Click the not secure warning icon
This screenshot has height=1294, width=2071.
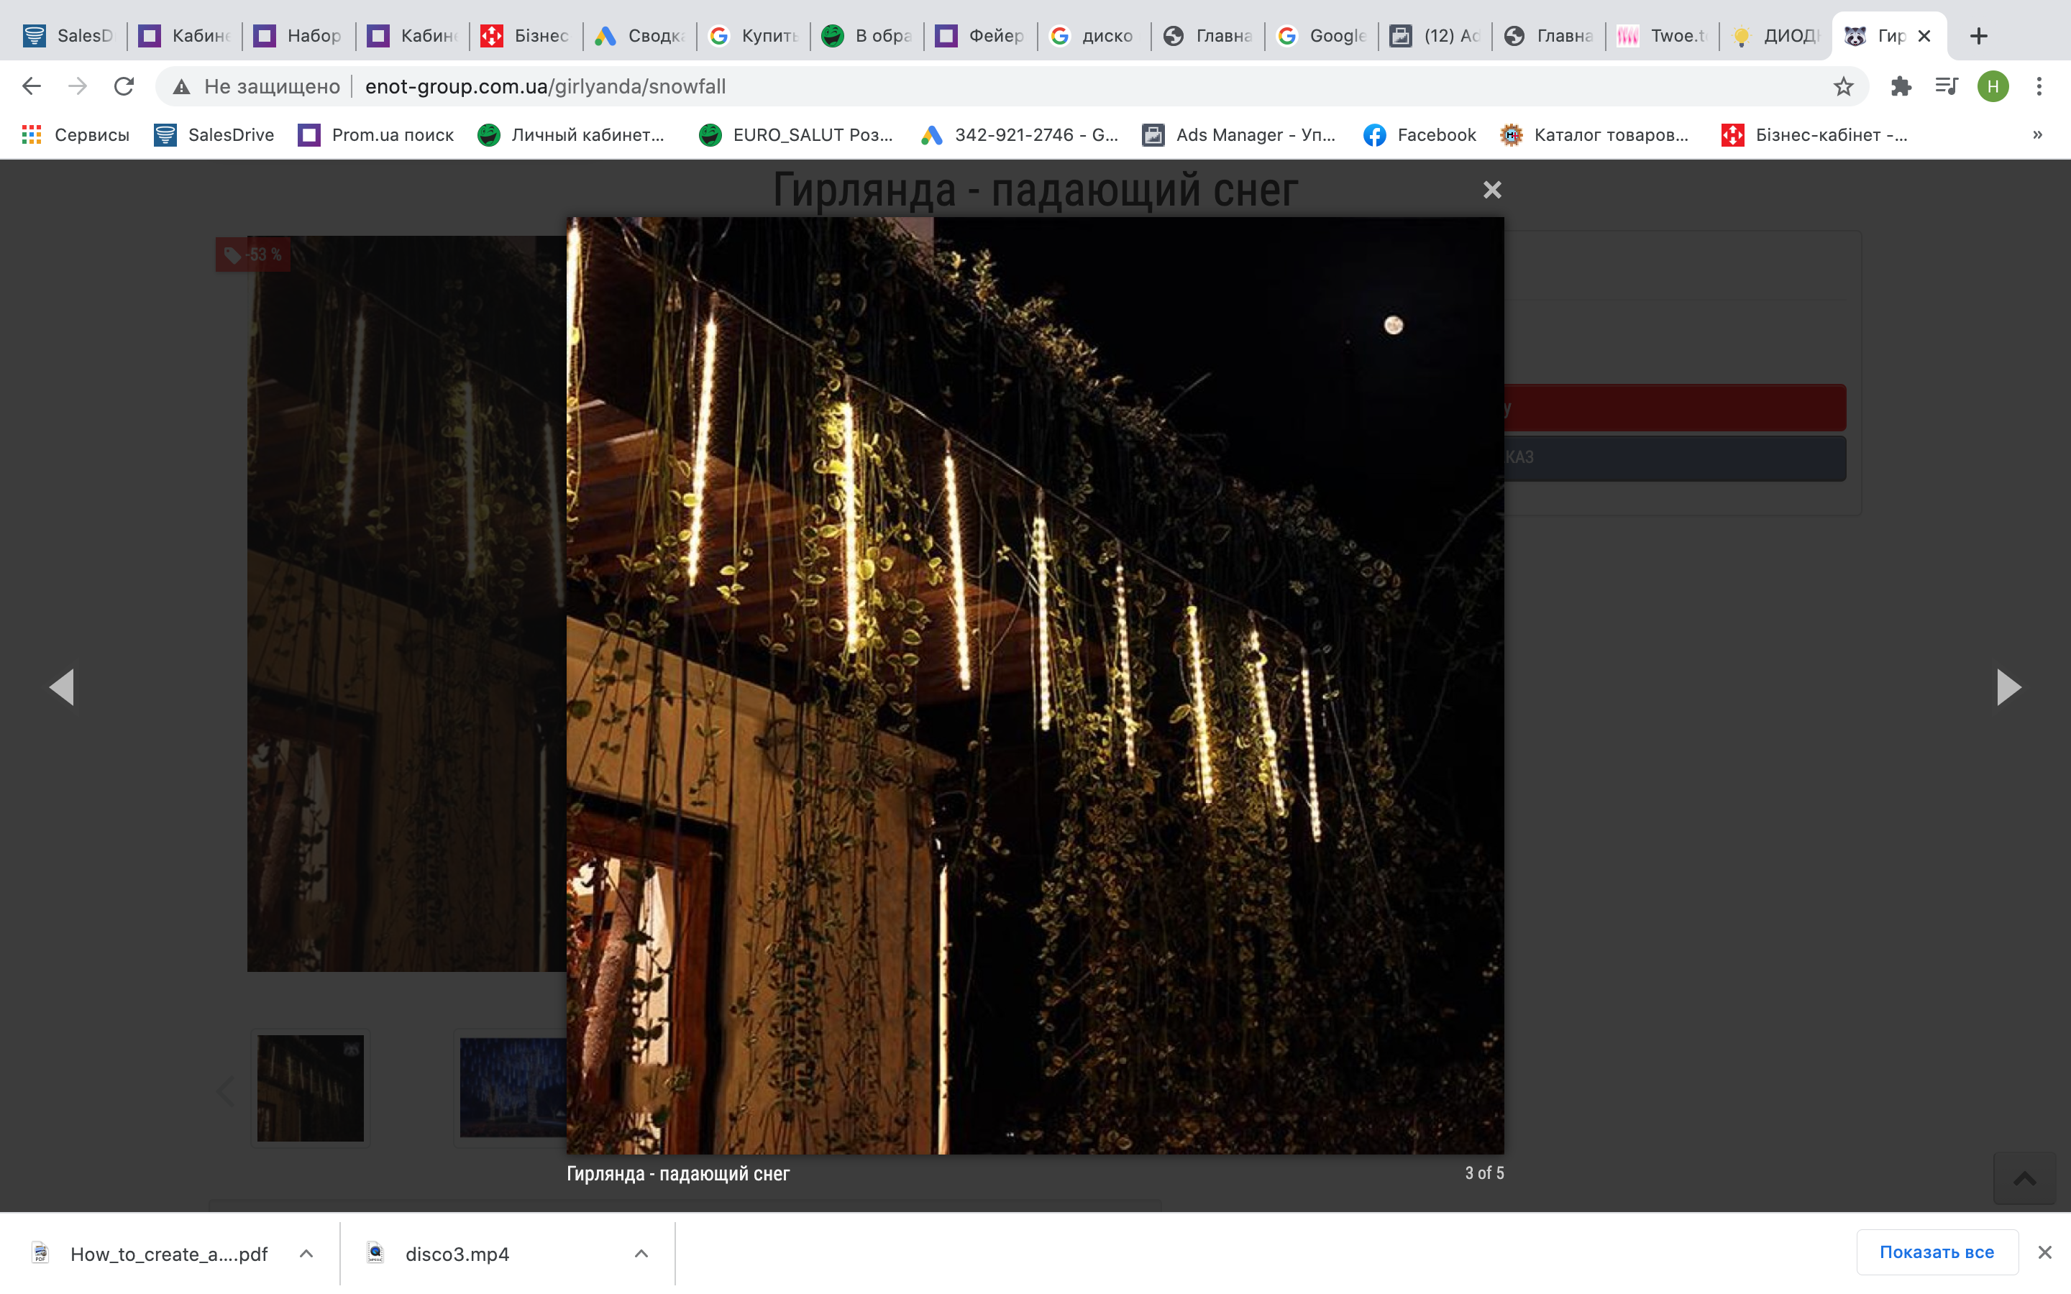coord(181,86)
